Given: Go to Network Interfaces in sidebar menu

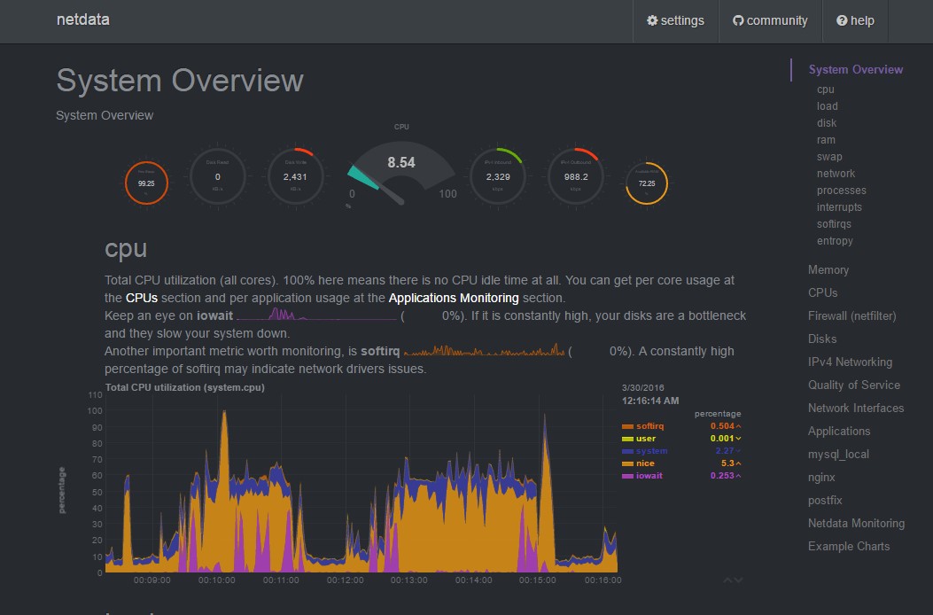Looking at the screenshot, I should pyautogui.click(x=855, y=408).
